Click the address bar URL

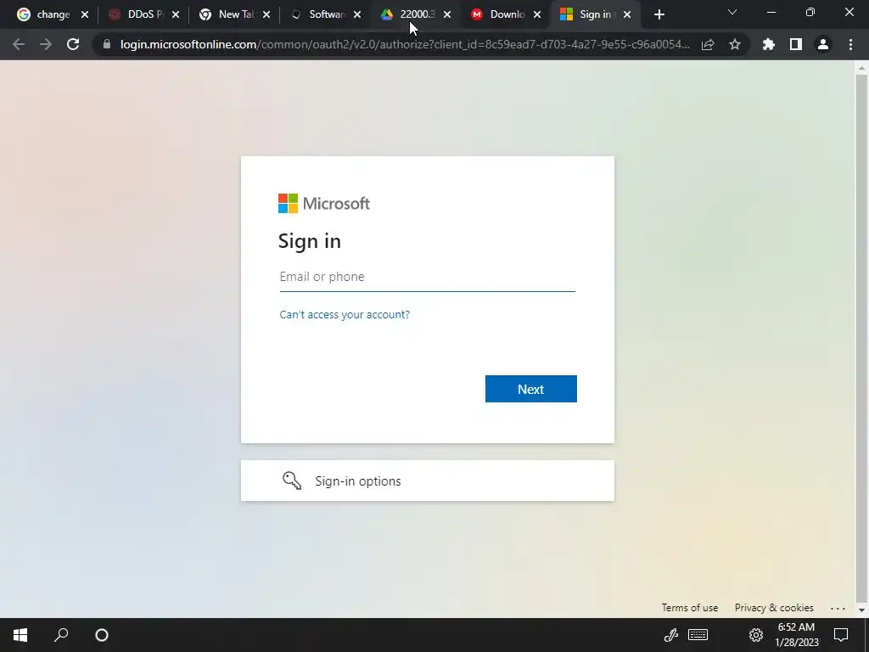click(405, 44)
